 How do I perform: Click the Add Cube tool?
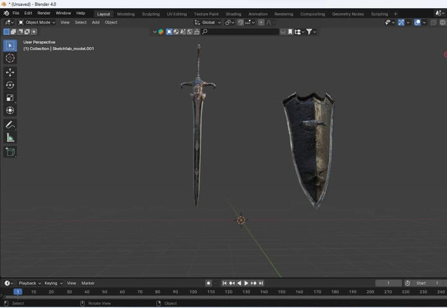(x=10, y=152)
